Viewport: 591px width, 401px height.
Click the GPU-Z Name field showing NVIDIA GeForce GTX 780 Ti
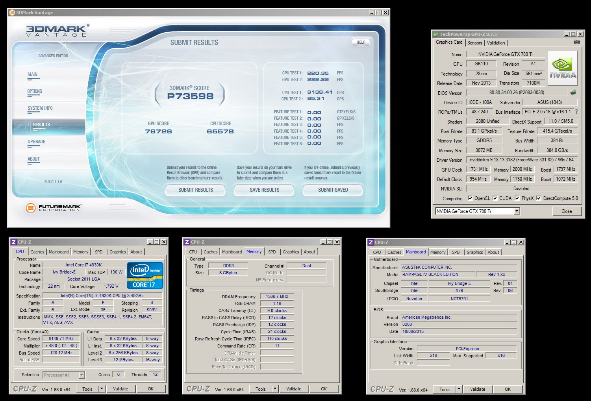[x=506, y=54]
